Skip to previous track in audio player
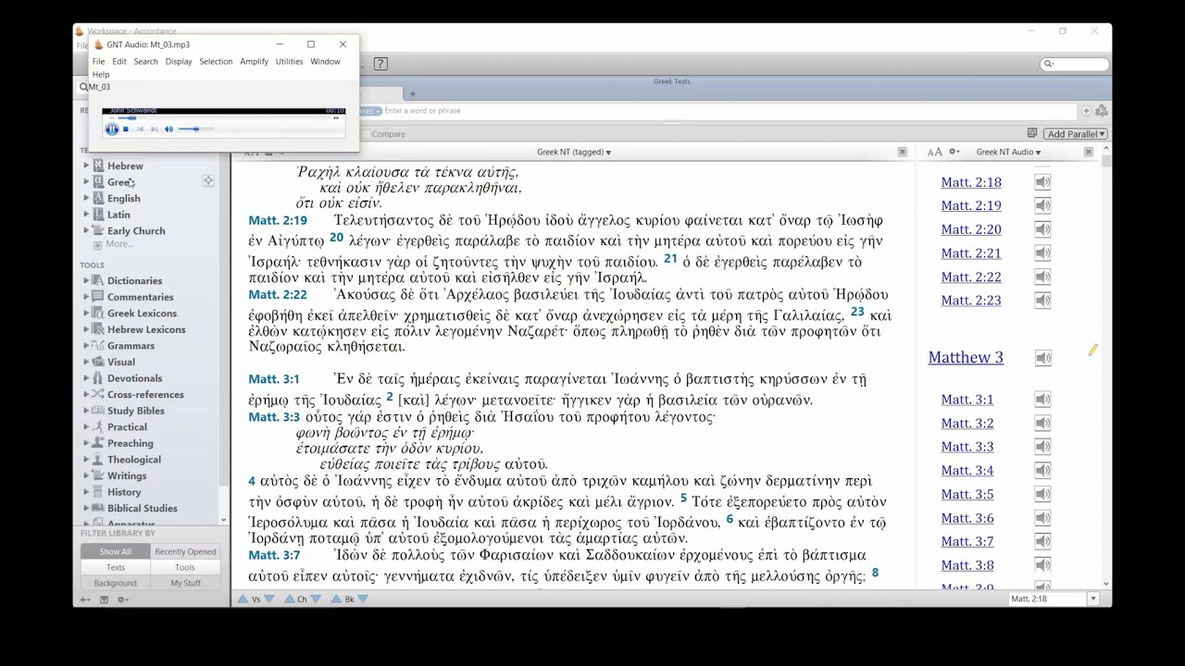Screen dimensions: 1185x666 click(140, 129)
